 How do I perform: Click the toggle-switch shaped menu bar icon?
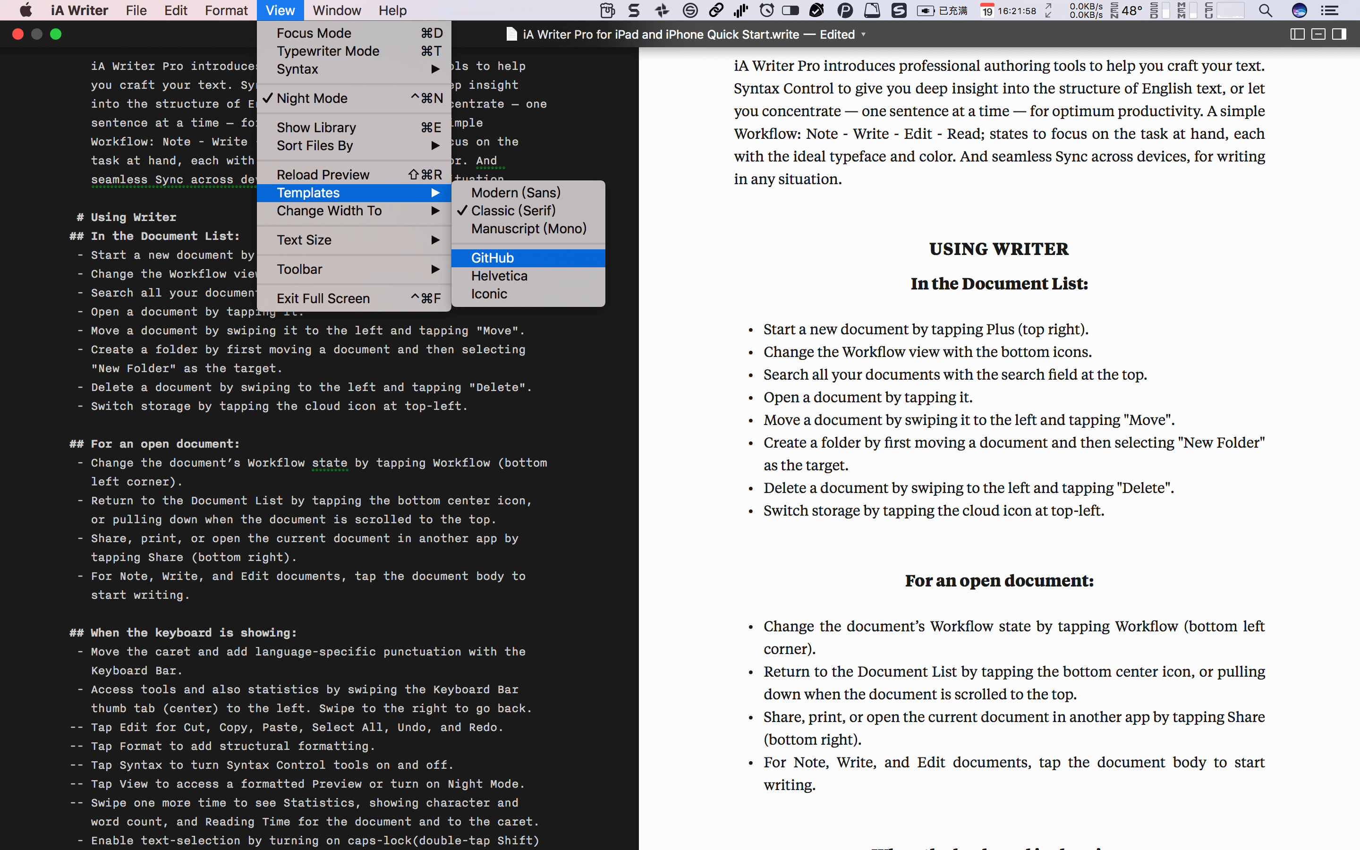click(x=790, y=10)
